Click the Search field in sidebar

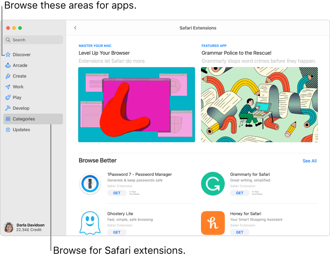click(33, 40)
